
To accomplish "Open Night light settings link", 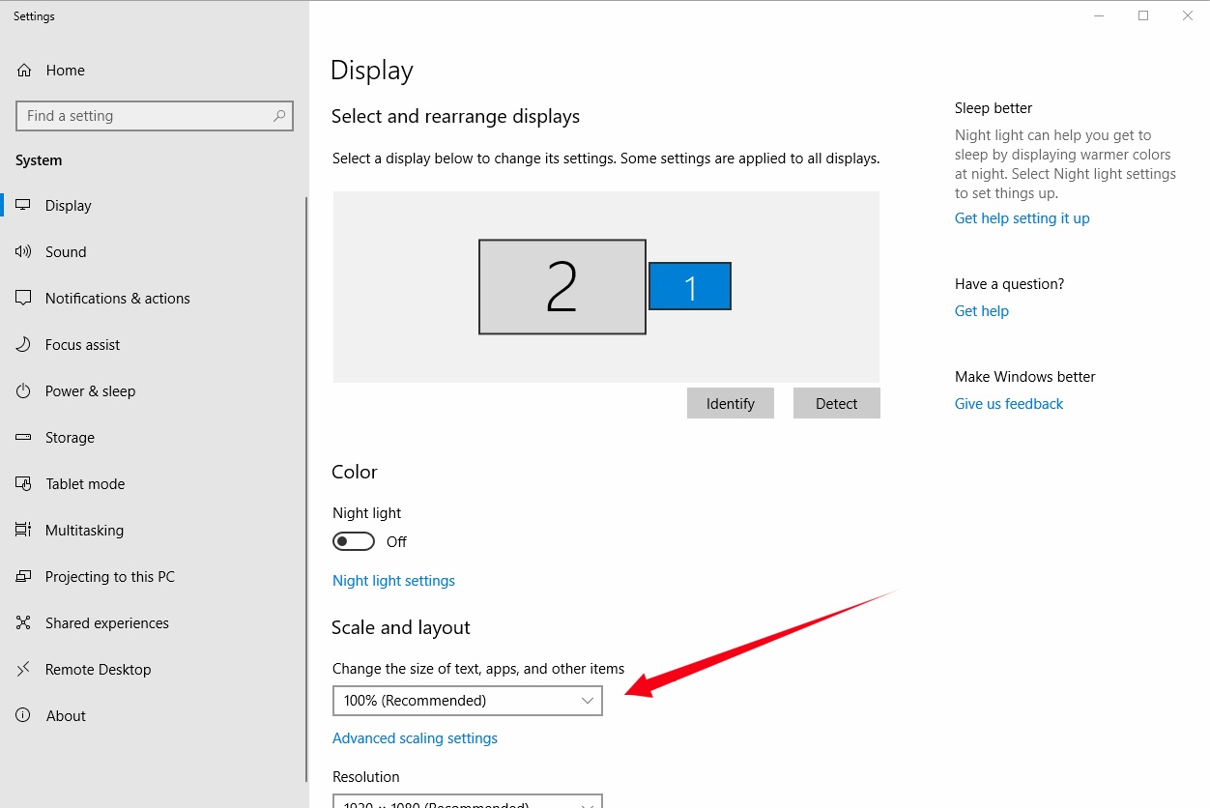I will coord(393,581).
